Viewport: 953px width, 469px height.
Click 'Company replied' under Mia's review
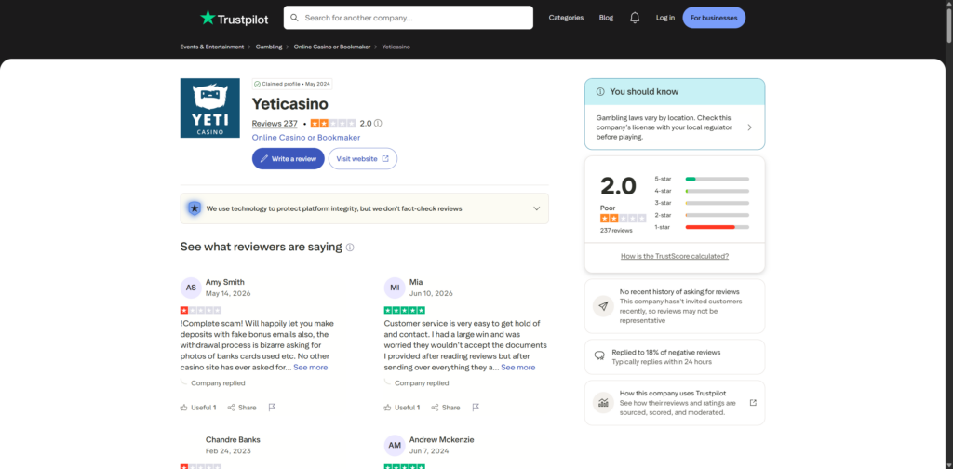(422, 383)
